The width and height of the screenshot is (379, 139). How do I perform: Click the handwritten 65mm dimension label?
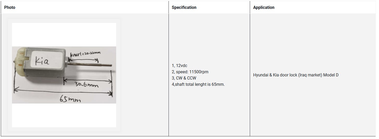pos(70,99)
